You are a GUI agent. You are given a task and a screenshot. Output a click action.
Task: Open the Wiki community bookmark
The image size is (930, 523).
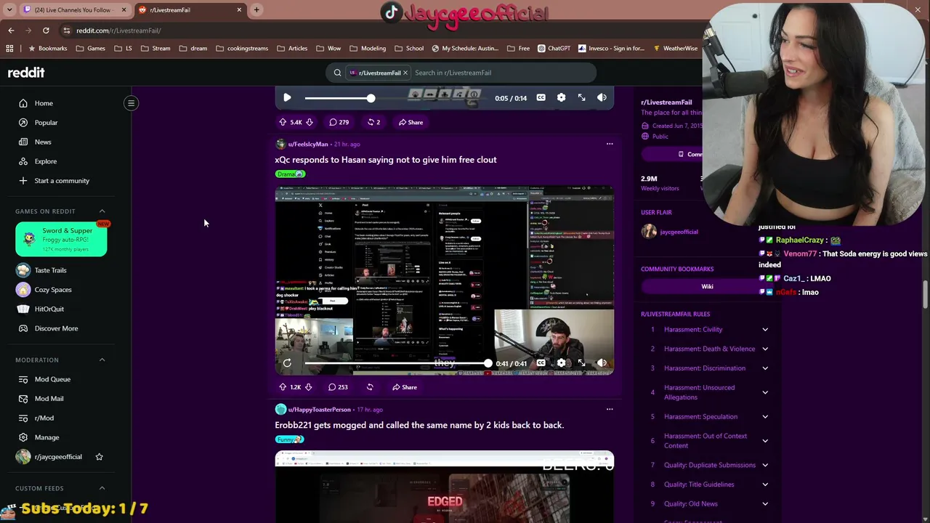pos(707,286)
